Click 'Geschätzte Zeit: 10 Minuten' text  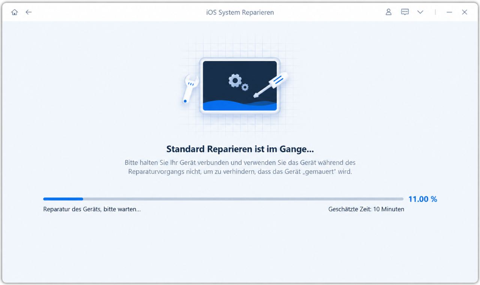[x=366, y=209]
